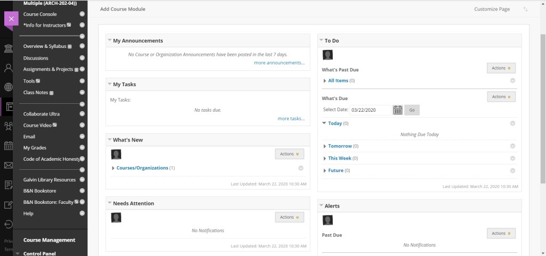Open the Institution page icon in left rail
The height and width of the screenshot is (256, 546).
[9, 49]
